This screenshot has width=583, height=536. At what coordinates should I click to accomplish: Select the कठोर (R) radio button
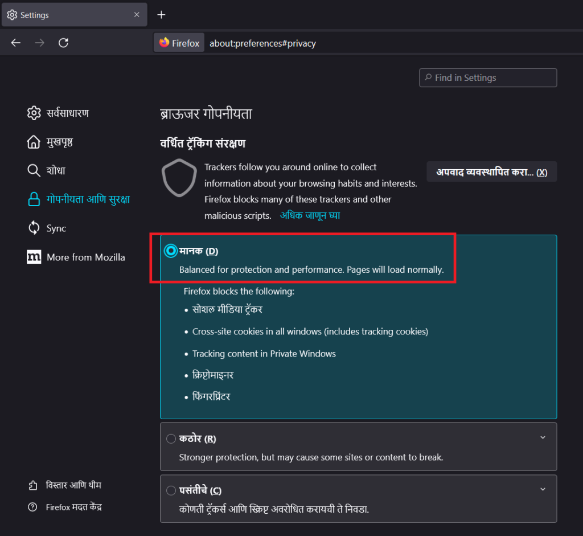tap(171, 439)
